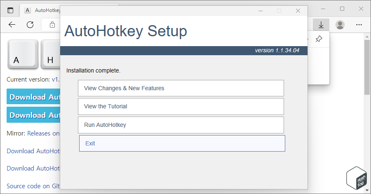
Task: Open browser settings and more menu
Action: click(x=359, y=25)
